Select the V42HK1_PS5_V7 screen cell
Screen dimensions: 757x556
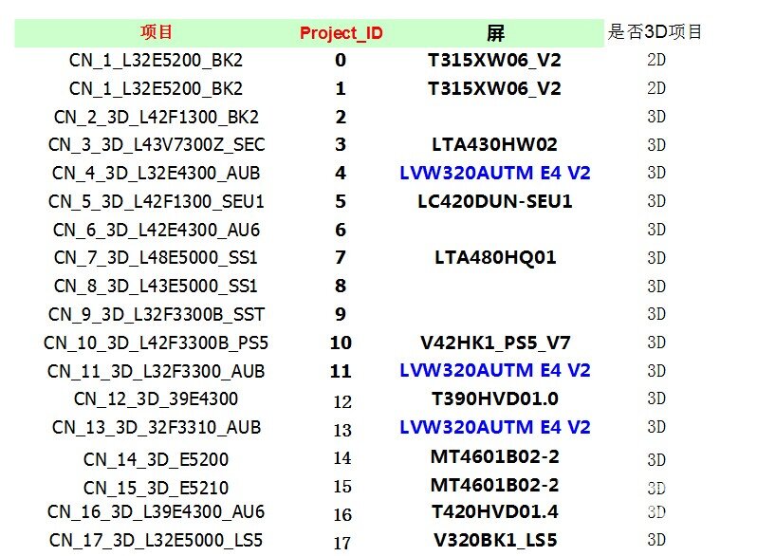click(x=495, y=343)
